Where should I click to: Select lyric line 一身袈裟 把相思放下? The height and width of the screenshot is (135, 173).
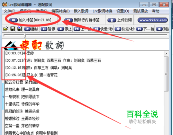click(22, 97)
